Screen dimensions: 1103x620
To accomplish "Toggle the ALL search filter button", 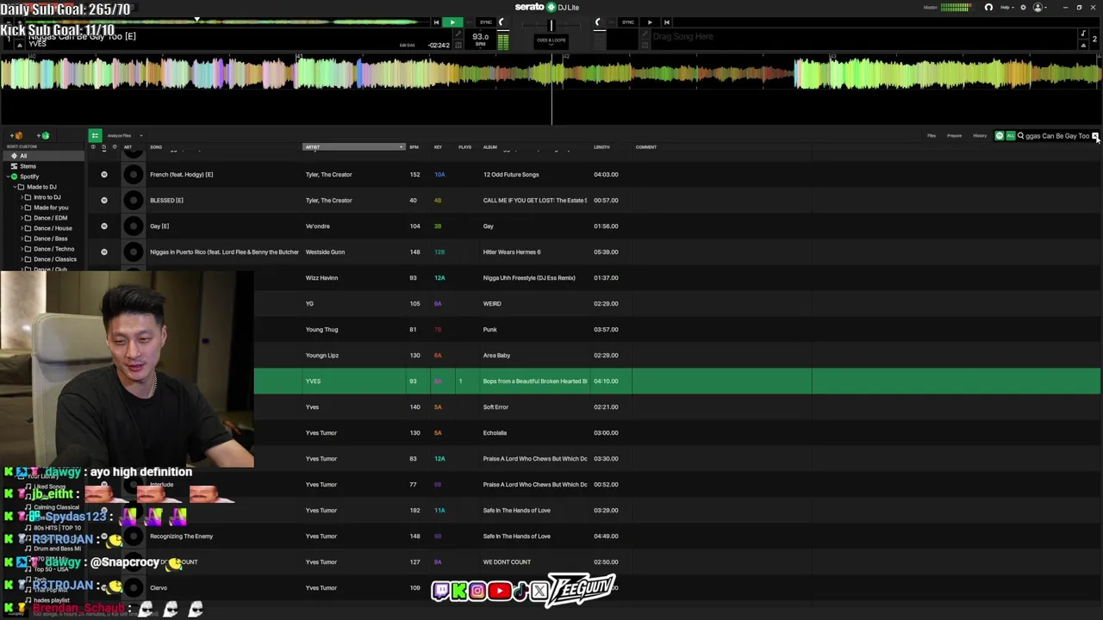I will [1010, 135].
